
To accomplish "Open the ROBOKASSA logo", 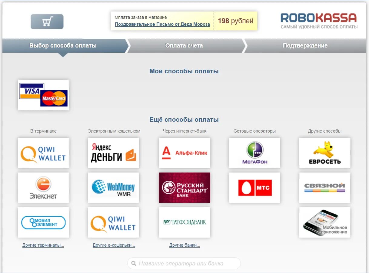I will pos(319,21).
